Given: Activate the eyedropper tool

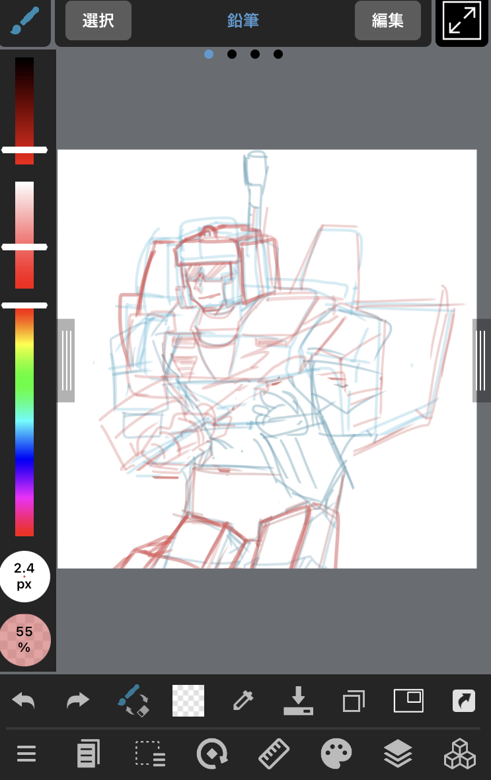Looking at the screenshot, I should pyautogui.click(x=243, y=700).
